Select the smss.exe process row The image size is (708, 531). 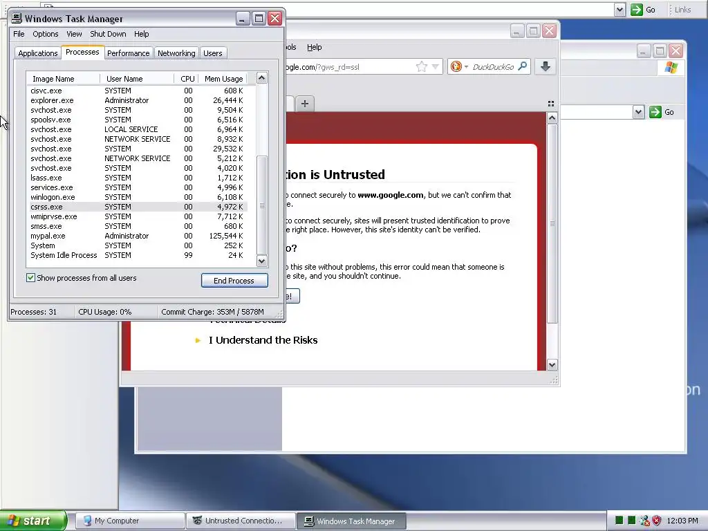point(137,226)
